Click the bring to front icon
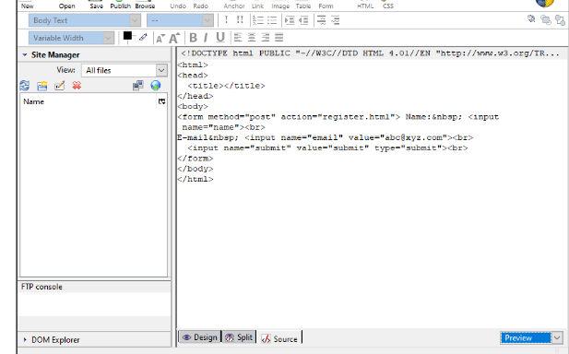569x354 pixels. (545, 19)
